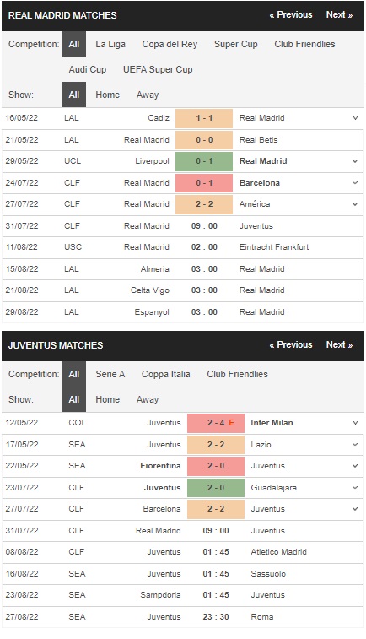366x639 pixels.
Task: Expand Barcelona vs Juventus match details
Action: tap(355, 509)
